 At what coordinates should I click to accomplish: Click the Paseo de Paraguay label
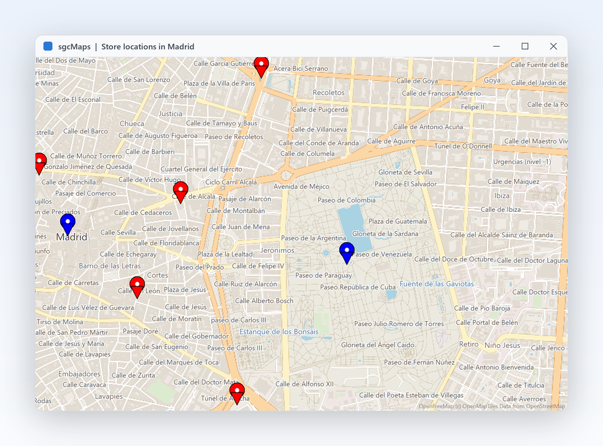tap(323, 275)
